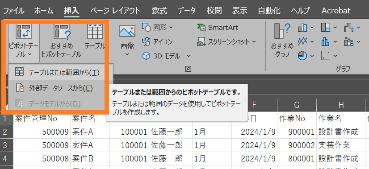Select the 作業名 header cell
The image size is (369, 169).
(341, 119)
